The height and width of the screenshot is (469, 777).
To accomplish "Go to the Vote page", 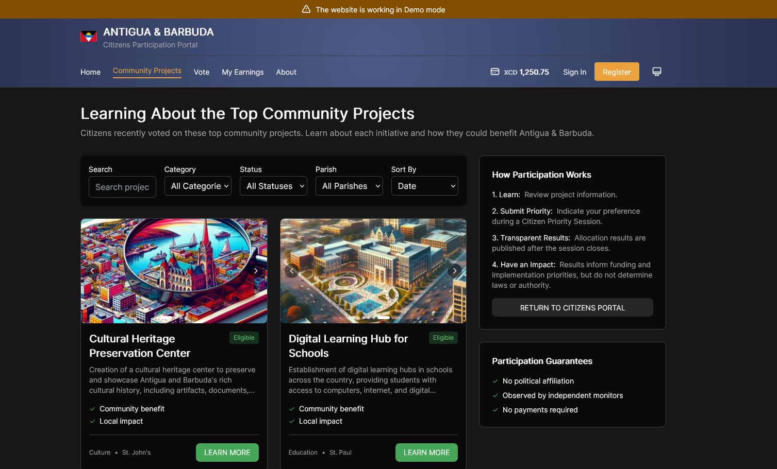I will click(x=202, y=72).
